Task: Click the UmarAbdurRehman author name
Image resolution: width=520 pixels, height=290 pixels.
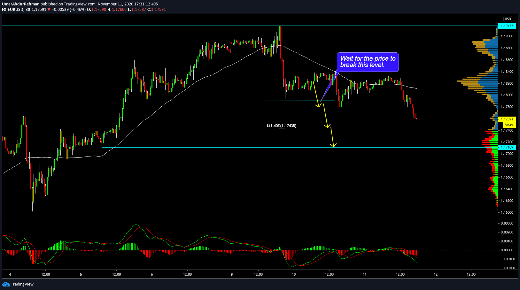Action: (21, 4)
